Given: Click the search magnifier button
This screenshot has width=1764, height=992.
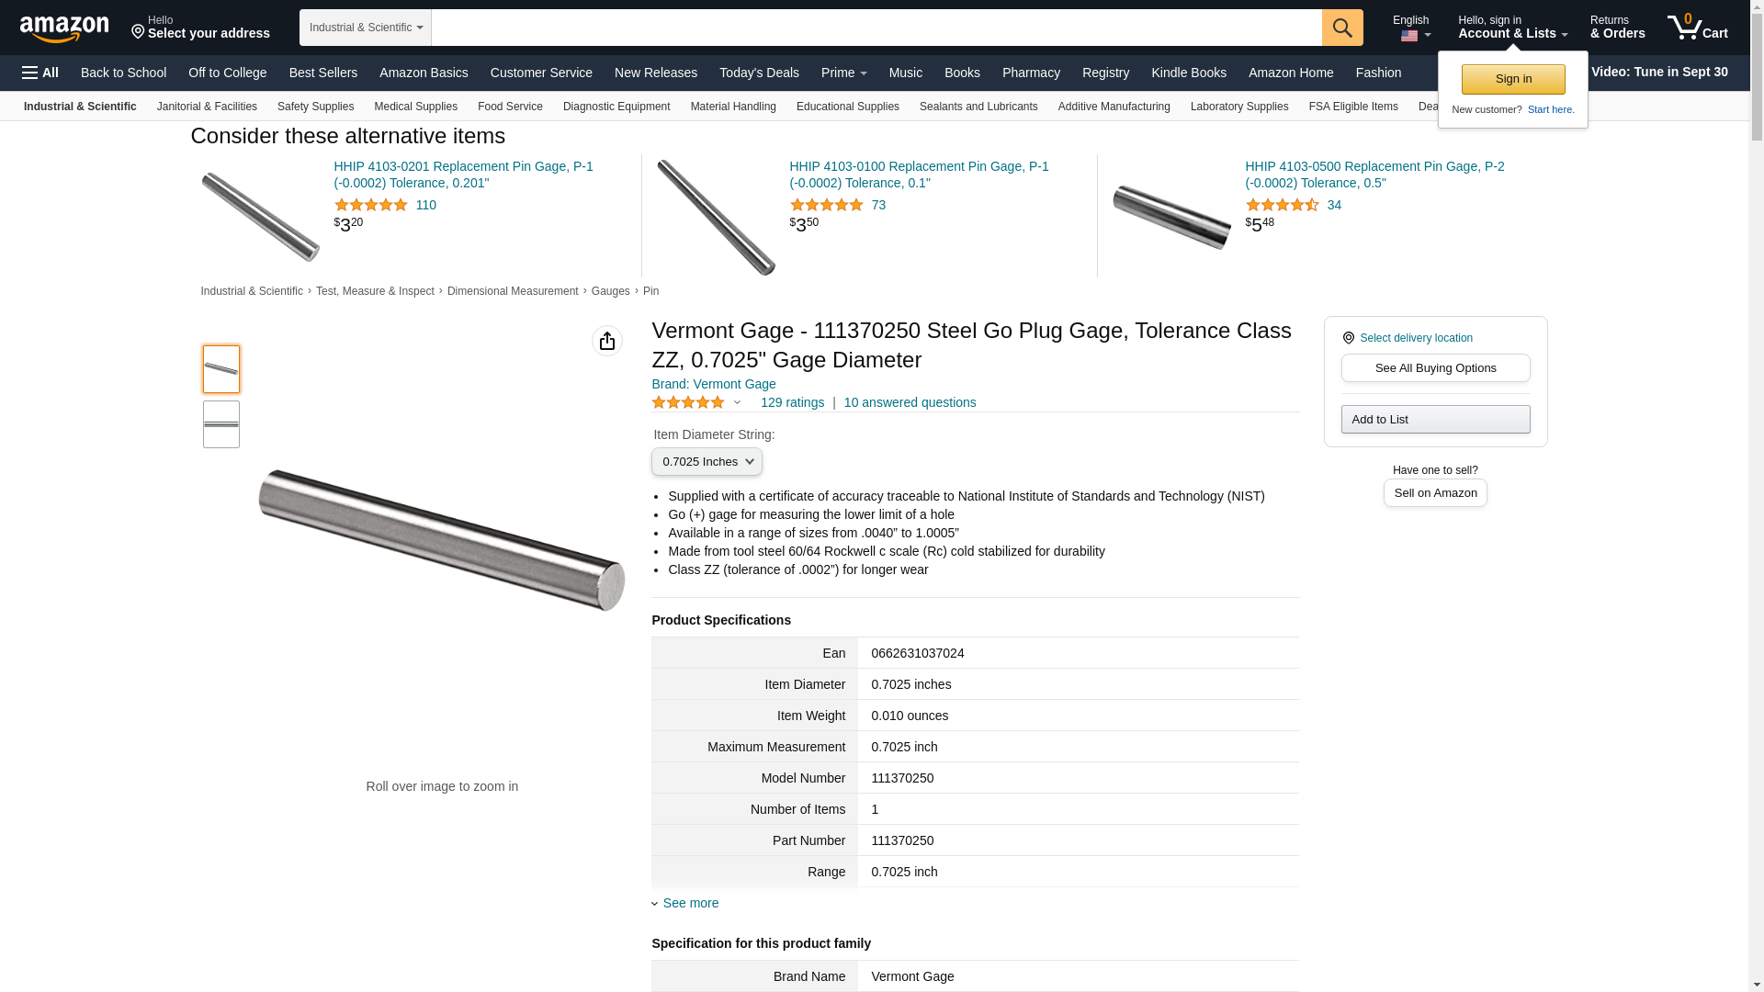Looking at the screenshot, I should click(x=1342, y=28).
